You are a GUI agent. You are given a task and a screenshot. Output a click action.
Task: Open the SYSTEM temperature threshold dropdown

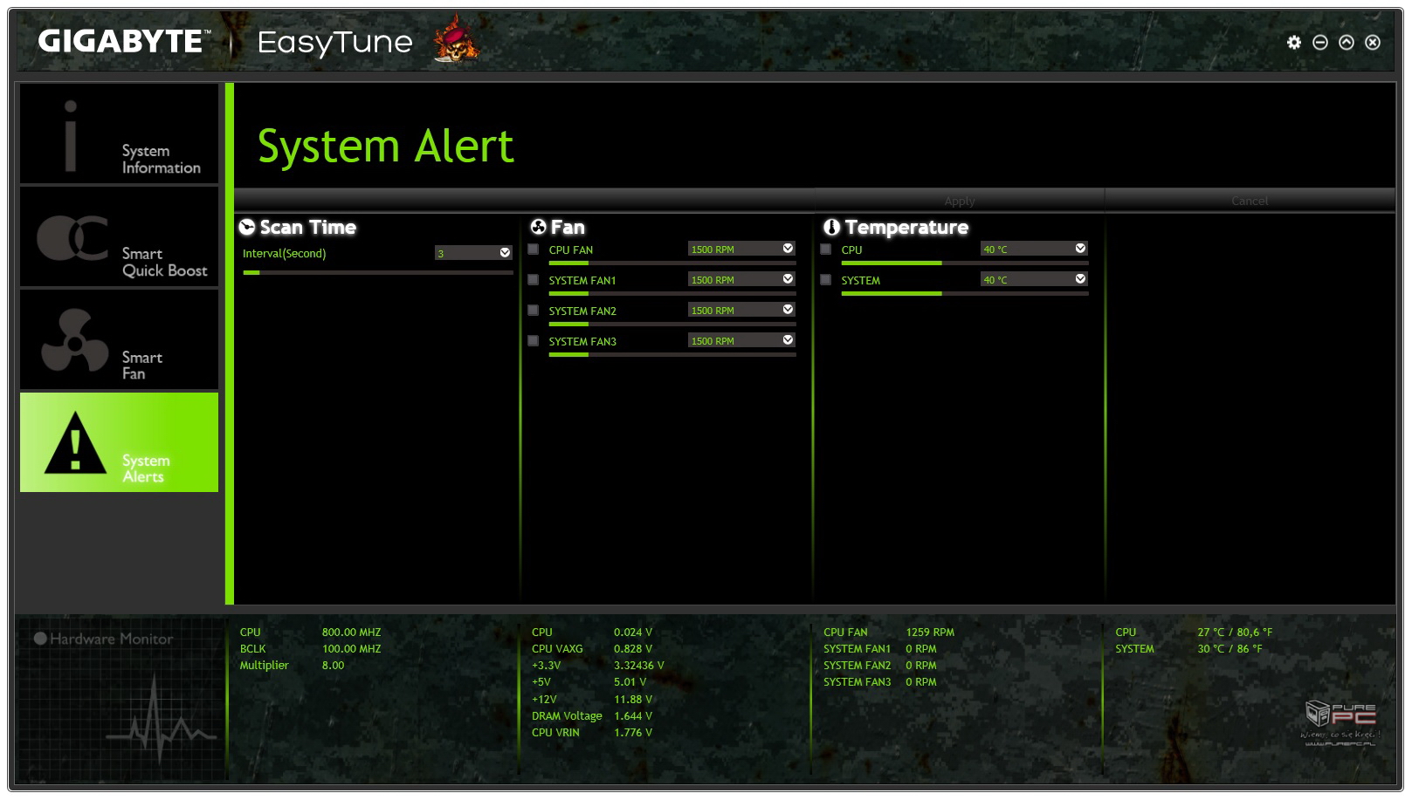tap(1034, 279)
